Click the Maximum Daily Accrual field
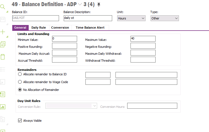The image size is (209, 132). click(65, 53)
